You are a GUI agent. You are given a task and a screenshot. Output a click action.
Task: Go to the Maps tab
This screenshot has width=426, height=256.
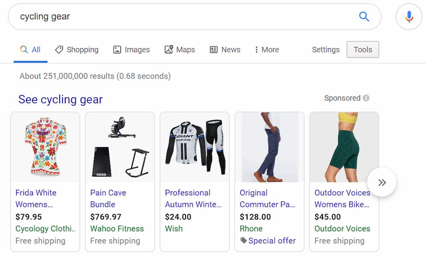(180, 49)
